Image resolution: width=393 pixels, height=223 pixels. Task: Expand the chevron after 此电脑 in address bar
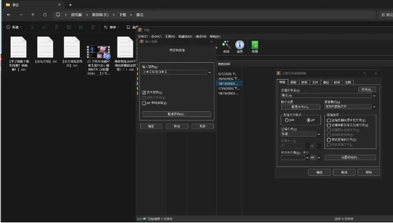[x=87, y=15]
